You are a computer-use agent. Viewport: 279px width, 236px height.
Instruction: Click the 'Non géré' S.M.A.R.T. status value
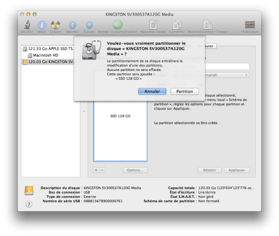[206, 197]
